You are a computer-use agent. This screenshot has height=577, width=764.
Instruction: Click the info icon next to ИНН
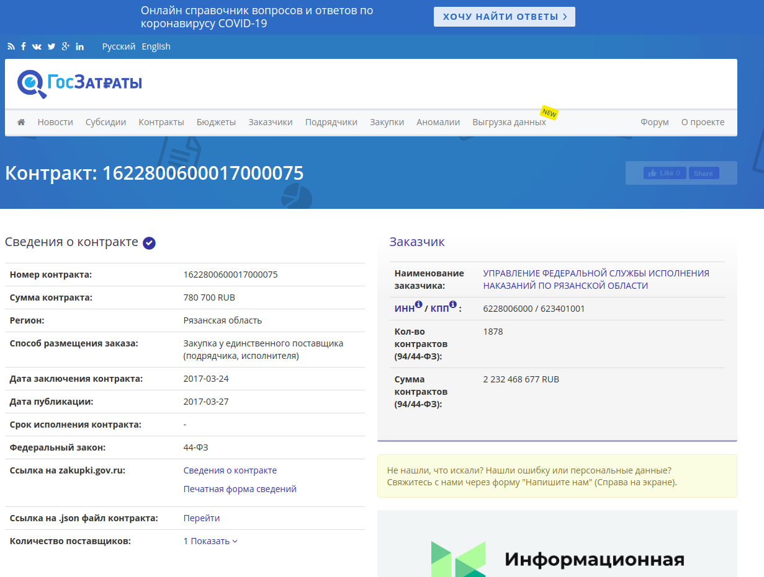[x=418, y=304]
